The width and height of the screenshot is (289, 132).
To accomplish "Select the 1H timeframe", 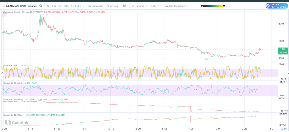I will (x=72, y=6).
